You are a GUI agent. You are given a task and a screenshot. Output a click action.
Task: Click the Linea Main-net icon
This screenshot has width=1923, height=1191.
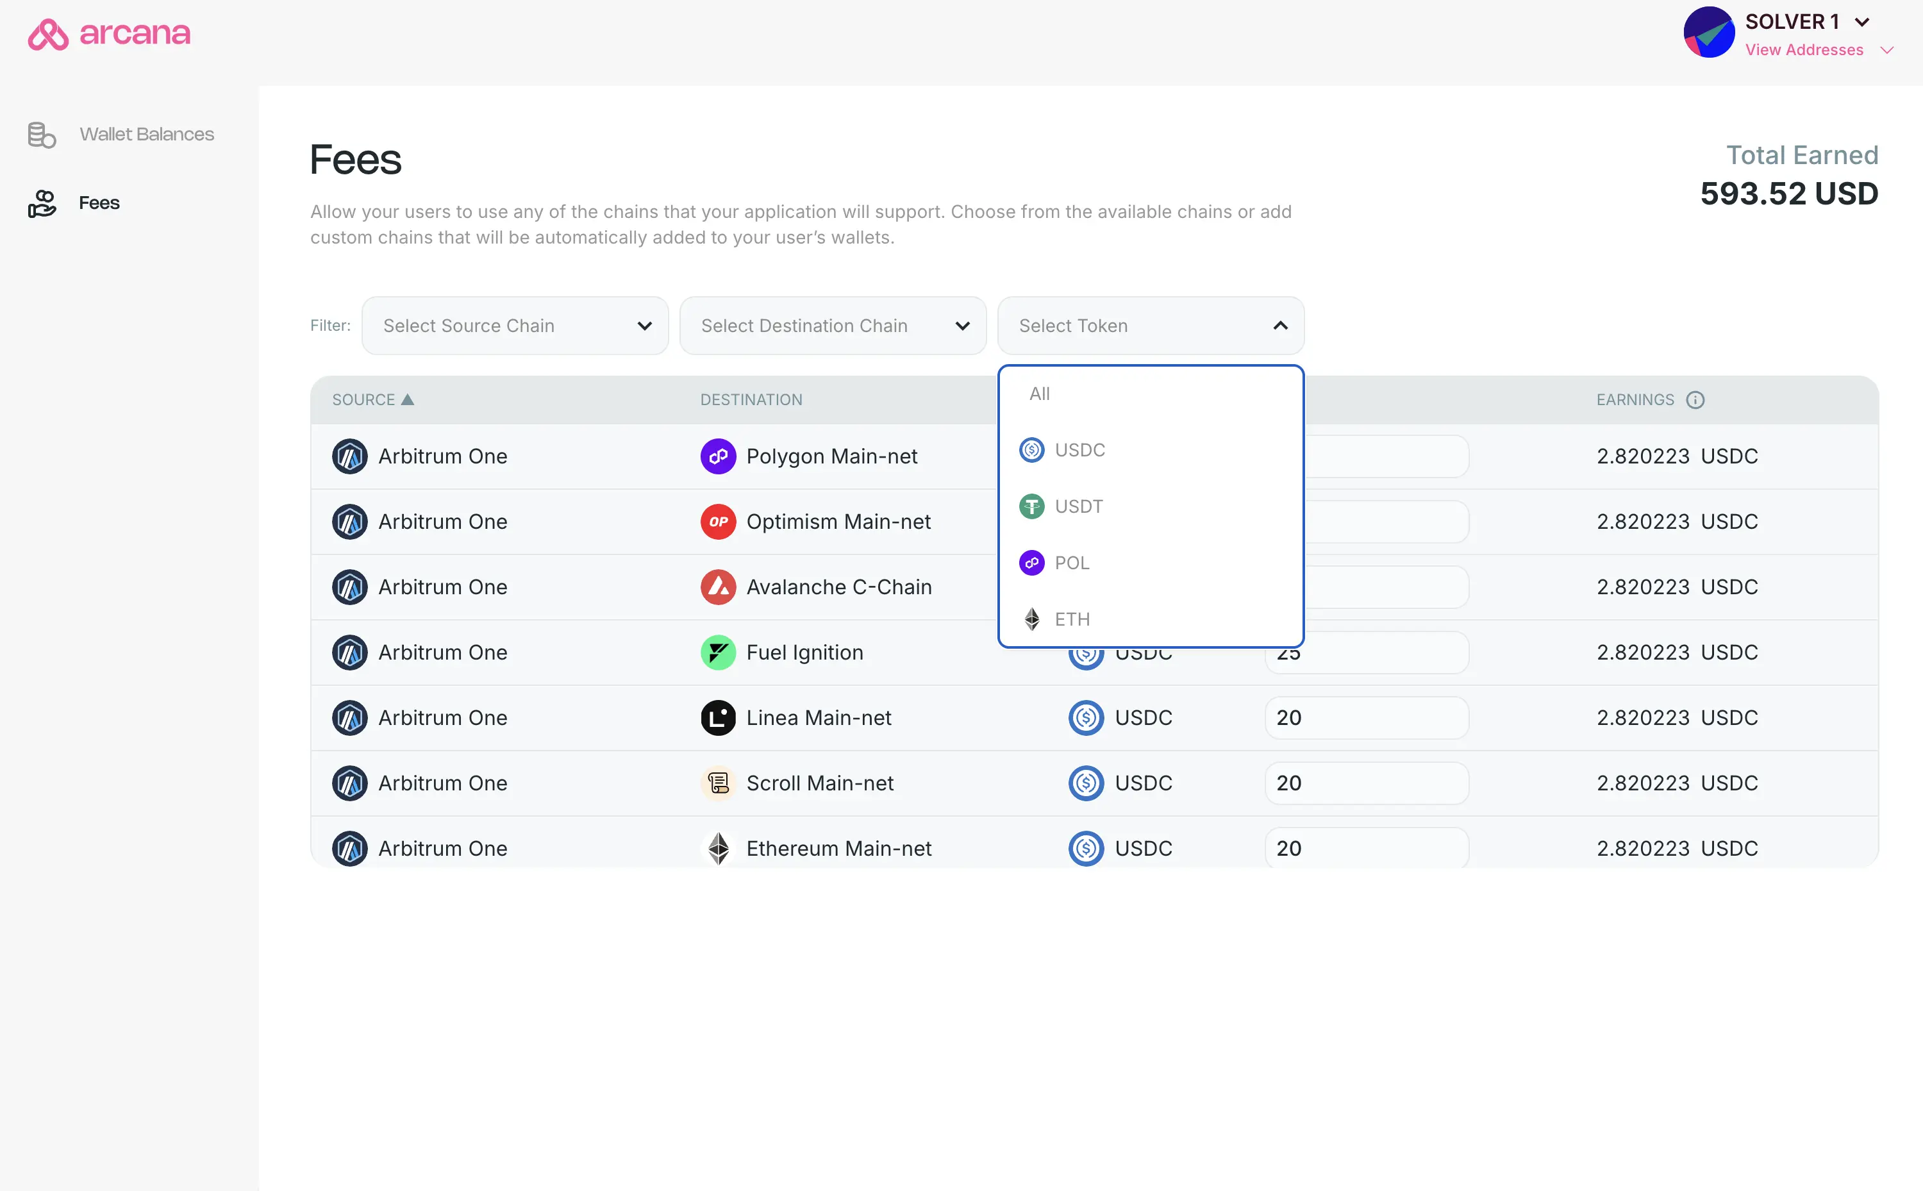(x=718, y=719)
